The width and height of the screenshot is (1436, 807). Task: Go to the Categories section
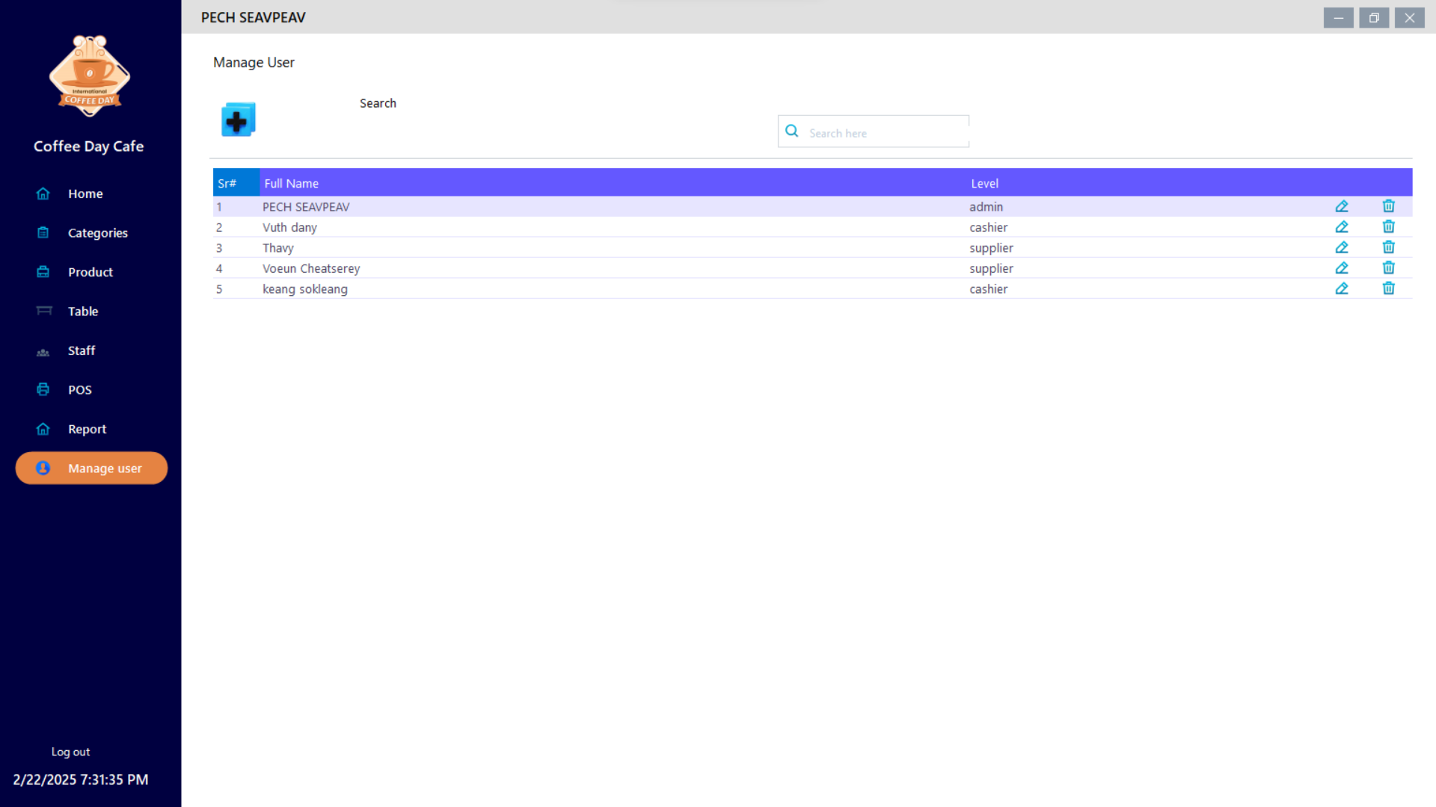coord(97,233)
